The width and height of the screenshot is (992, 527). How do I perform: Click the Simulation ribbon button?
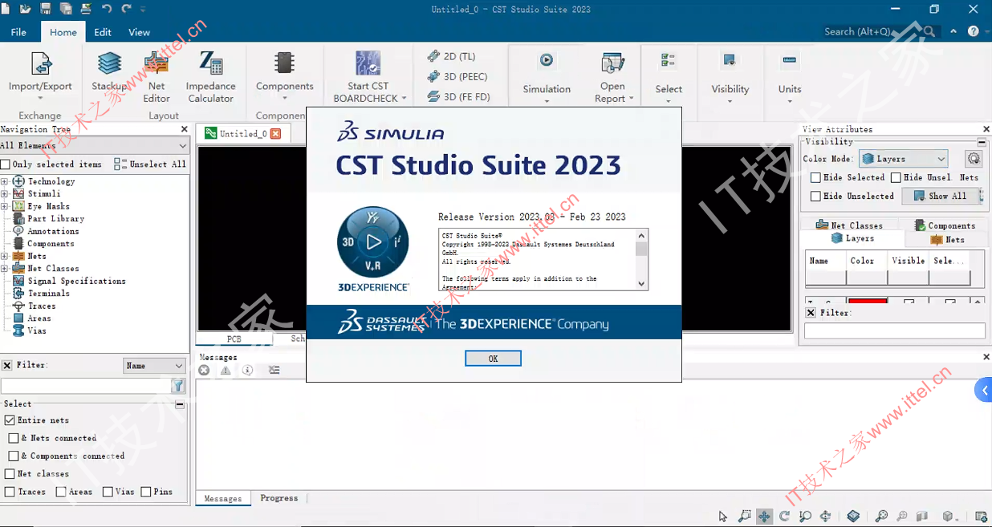tap(547, 77)
